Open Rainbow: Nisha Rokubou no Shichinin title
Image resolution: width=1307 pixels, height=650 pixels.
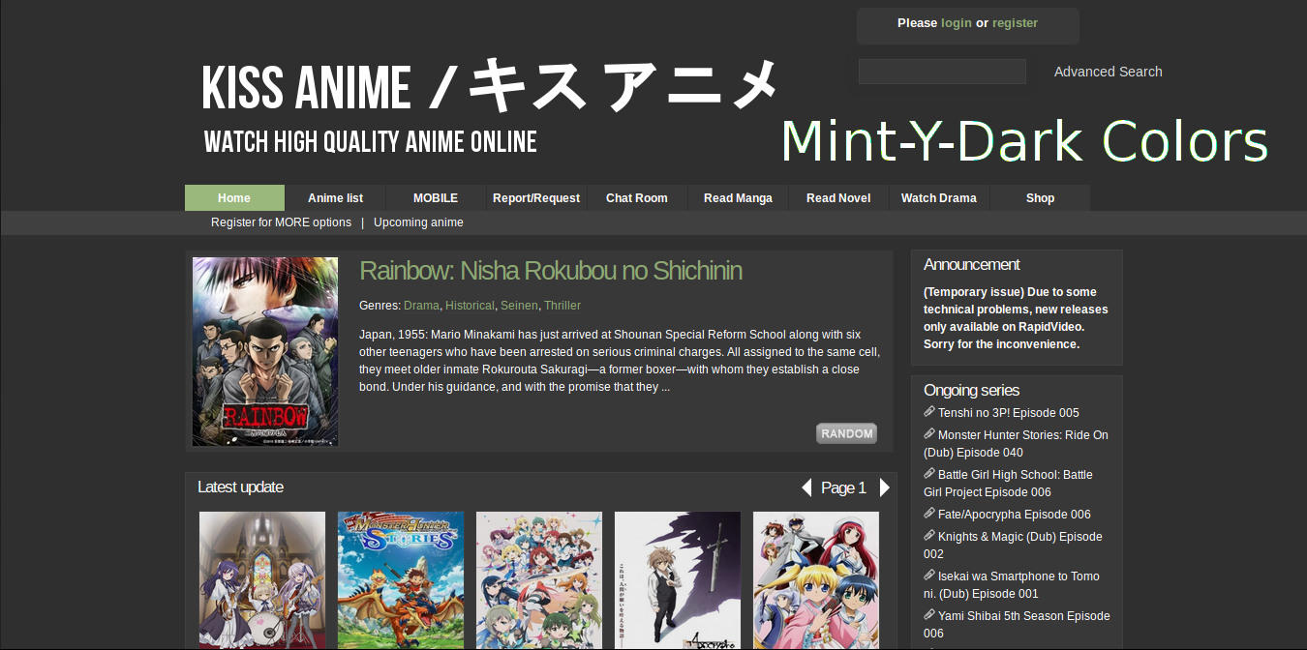coord(551,271)
